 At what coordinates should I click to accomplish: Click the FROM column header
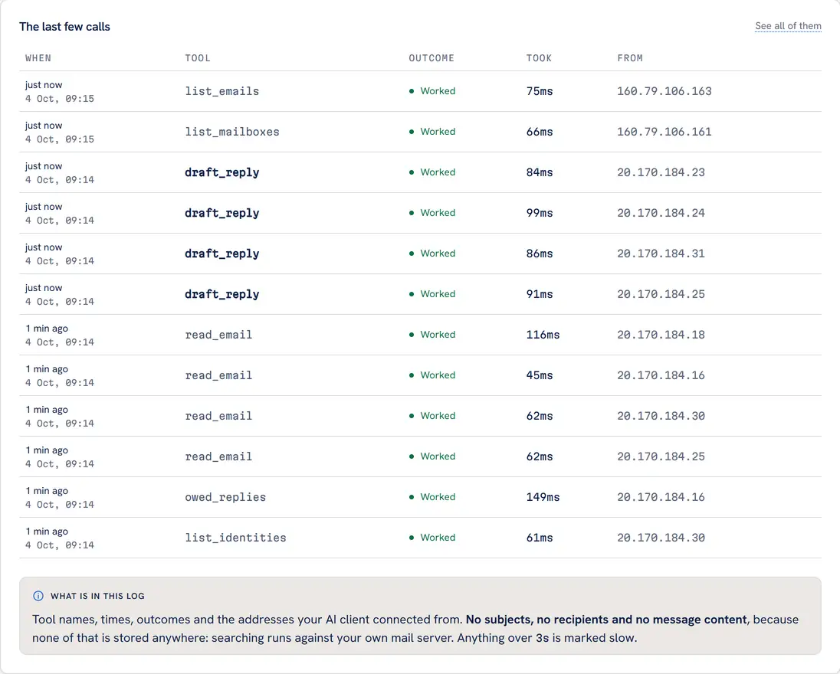pos(630,57)
